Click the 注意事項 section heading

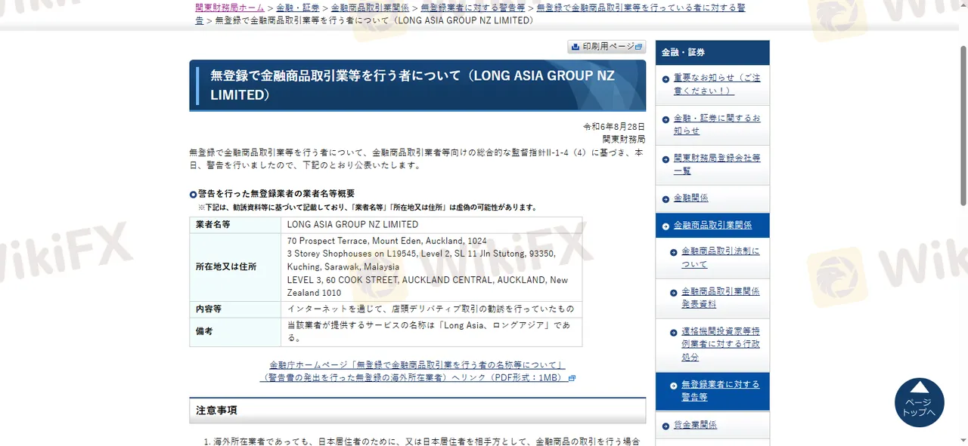(417, 411)
